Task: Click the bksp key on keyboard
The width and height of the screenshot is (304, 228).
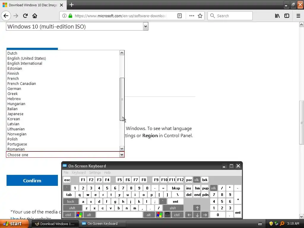Action: [176, 188]
